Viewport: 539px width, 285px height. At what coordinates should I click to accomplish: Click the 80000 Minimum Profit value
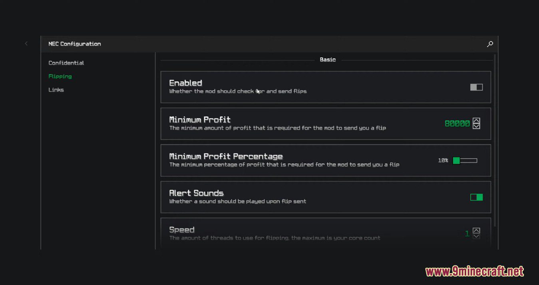[457, 124]
